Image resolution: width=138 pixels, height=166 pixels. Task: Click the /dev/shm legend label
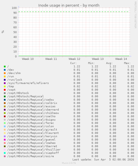[x=14, y=73]
